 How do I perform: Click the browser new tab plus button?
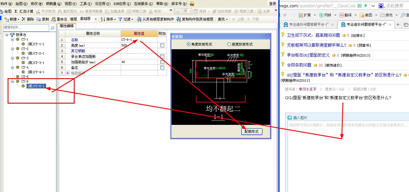pyautogui.click(x=398, y=25)
